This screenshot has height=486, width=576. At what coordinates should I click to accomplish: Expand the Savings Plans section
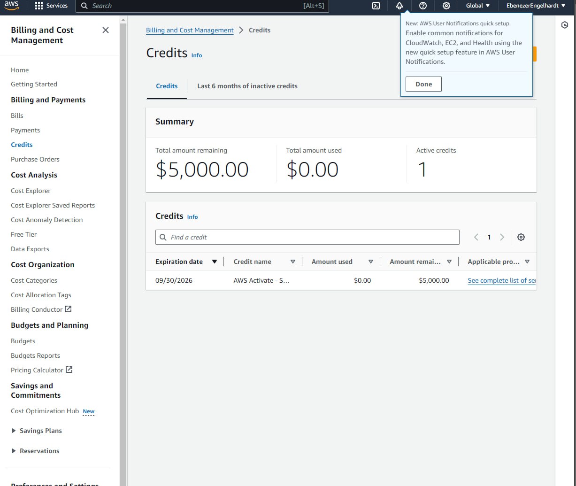[37, 431]
